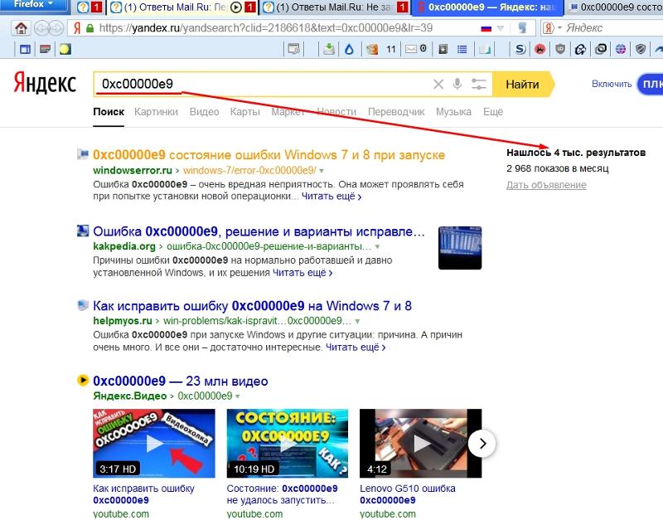Click the blue water drop toolbar icon
The height and width of the screenshot is (520, 663).
tap(349, 49)
